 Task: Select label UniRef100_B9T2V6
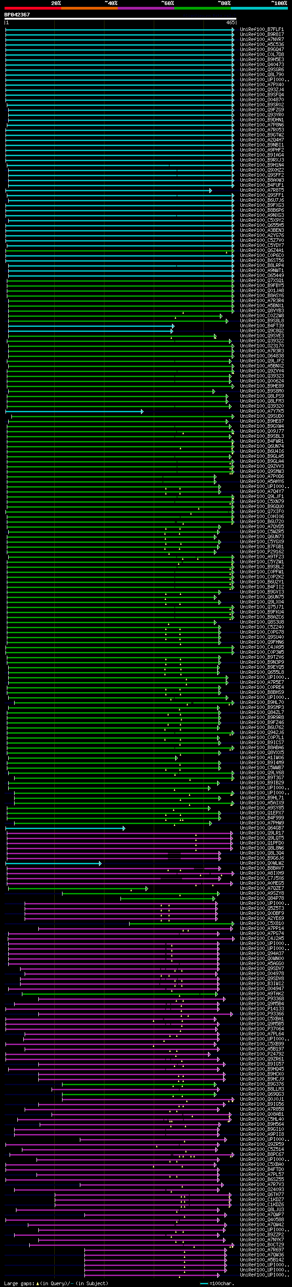pos(261,657)
